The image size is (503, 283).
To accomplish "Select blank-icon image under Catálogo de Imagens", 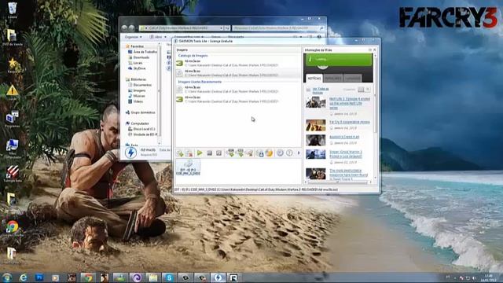I will coord(237,73).
